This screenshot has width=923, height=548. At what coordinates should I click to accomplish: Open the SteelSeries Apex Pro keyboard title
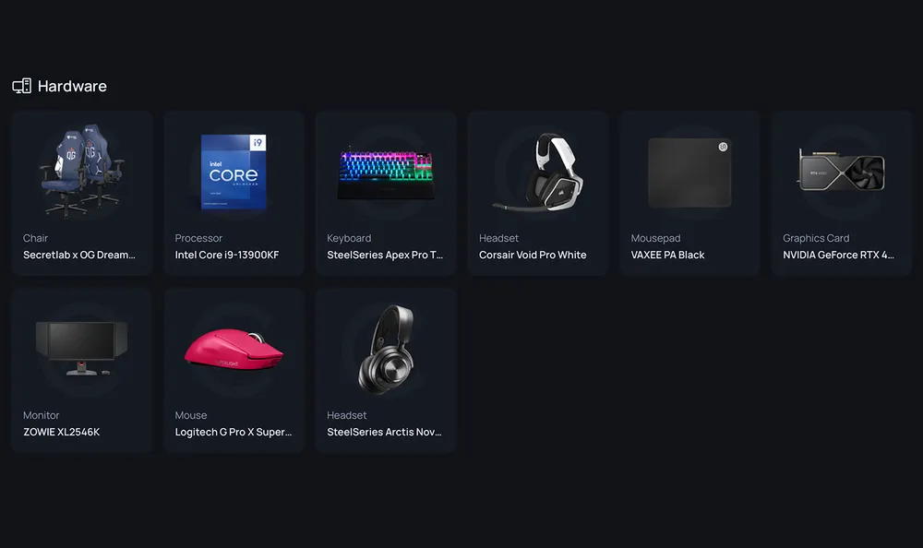[x=385, y=255]
